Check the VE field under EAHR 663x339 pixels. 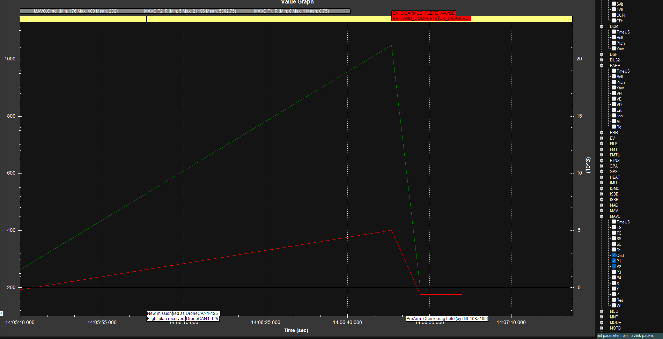614,99
